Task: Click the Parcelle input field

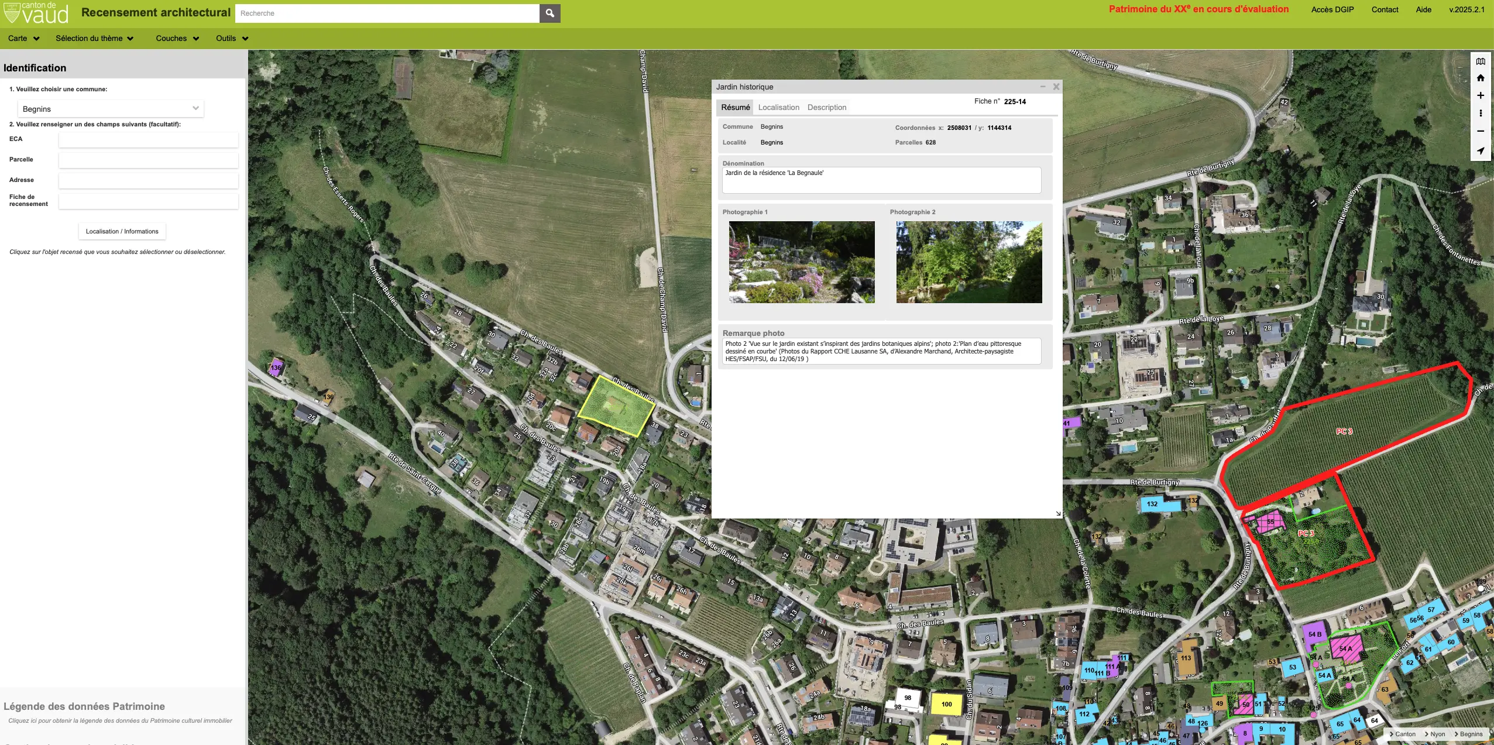Action: pyautogui.click(x=148, y=160)
